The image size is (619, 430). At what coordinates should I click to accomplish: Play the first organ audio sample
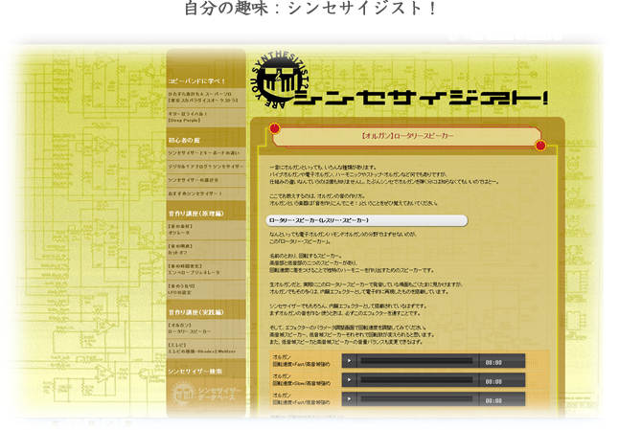tap(351, 362)
